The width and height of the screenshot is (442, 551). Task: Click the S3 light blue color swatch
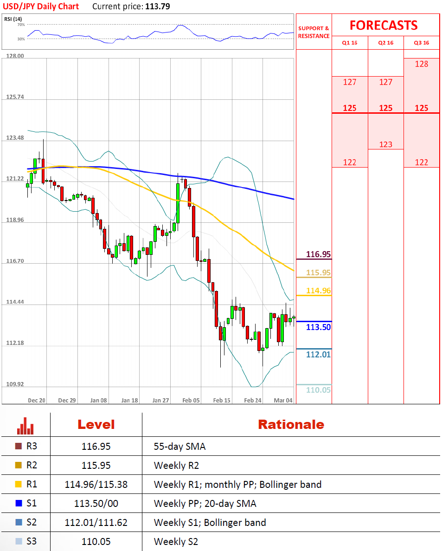[x=19, y=541]
